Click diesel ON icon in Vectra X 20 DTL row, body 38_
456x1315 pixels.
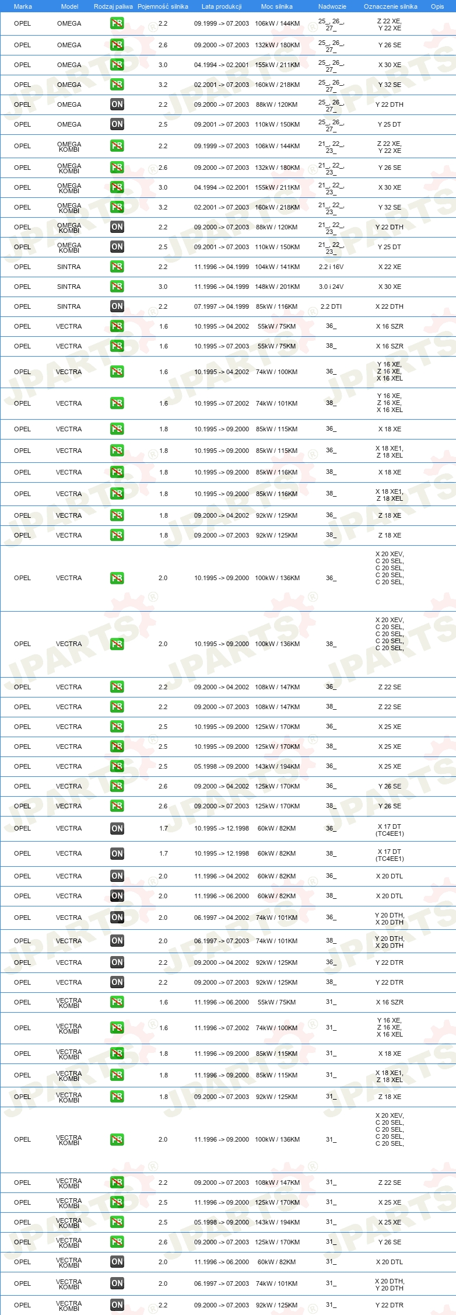(x=117, y=896)
